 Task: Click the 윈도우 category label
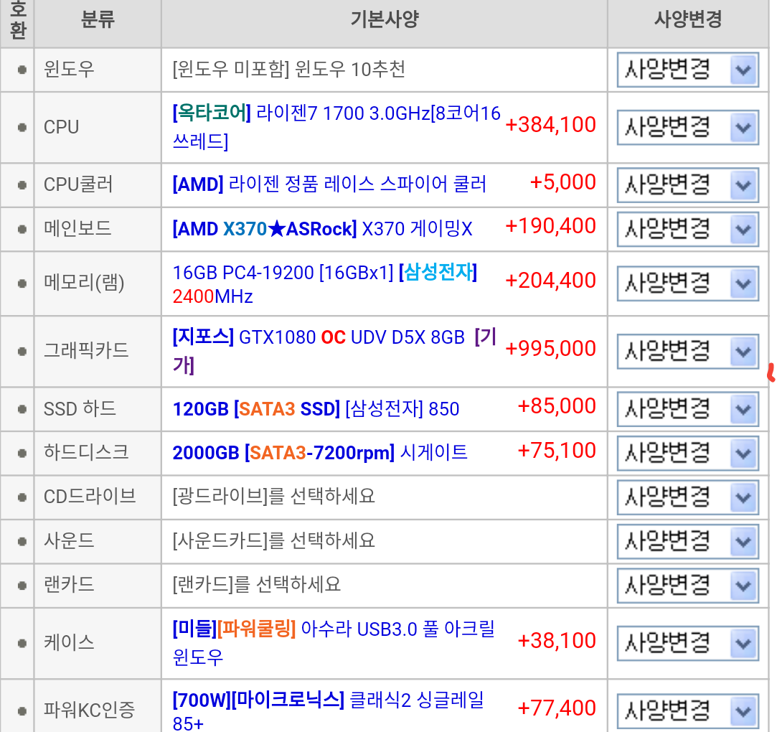(69, 69)
